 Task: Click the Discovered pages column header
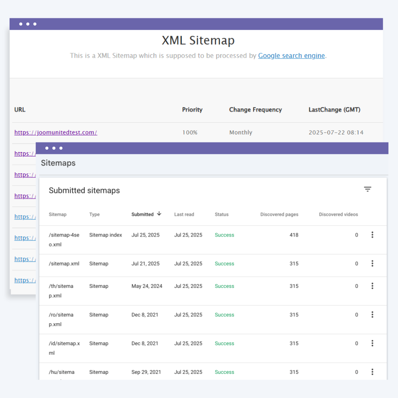click(279, 214)
